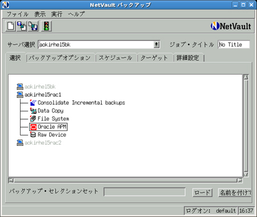The image size is (257, 217).
Task: Click the 名前を付けて save button
Action: tap(235, 193)
